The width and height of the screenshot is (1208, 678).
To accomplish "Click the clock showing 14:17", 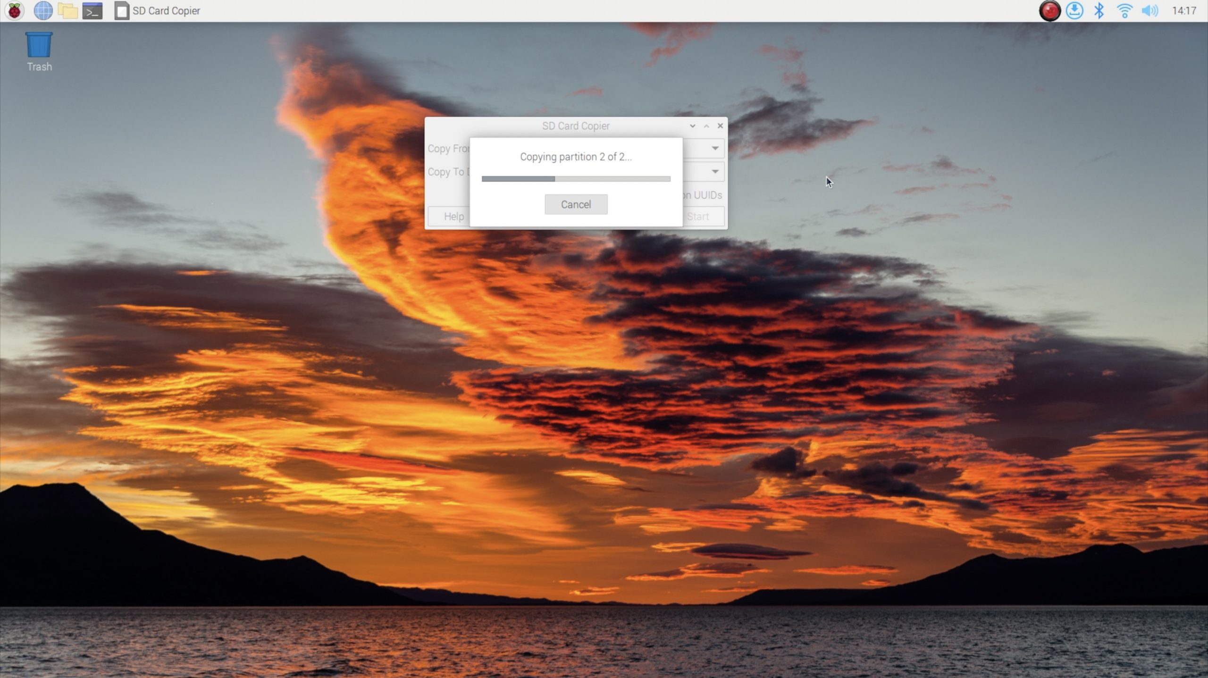I will (1184, 10).
